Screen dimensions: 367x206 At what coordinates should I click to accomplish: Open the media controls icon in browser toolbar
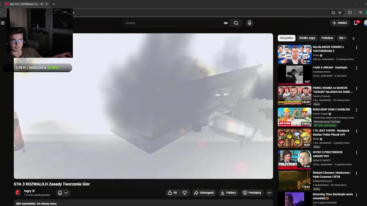pyautogui.click(x=360, y=13)
